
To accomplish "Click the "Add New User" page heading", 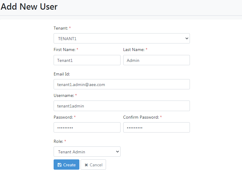I will (x=29, y=7).
